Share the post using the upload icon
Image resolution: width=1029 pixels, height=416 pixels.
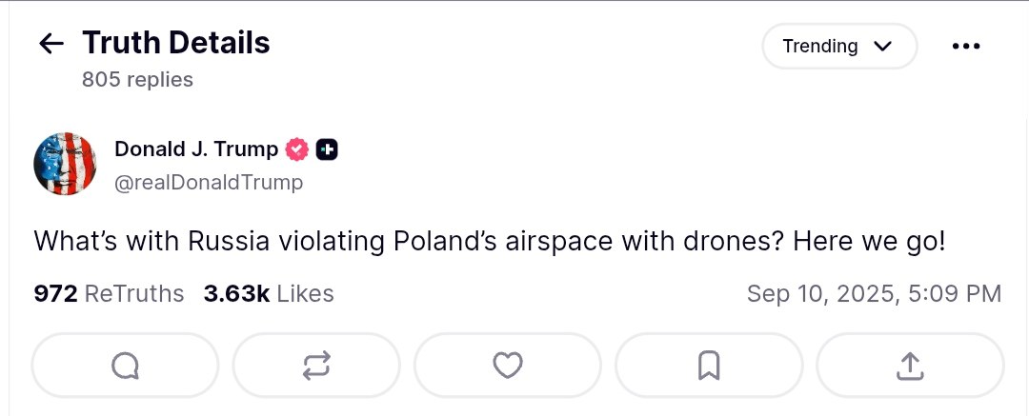pos(910,365)
